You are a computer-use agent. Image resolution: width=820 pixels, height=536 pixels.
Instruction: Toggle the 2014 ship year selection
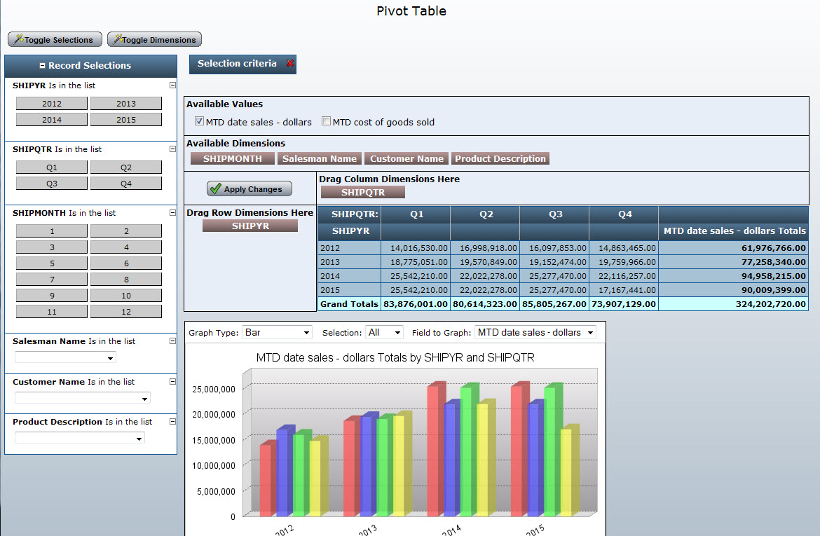tap(52, 120)
